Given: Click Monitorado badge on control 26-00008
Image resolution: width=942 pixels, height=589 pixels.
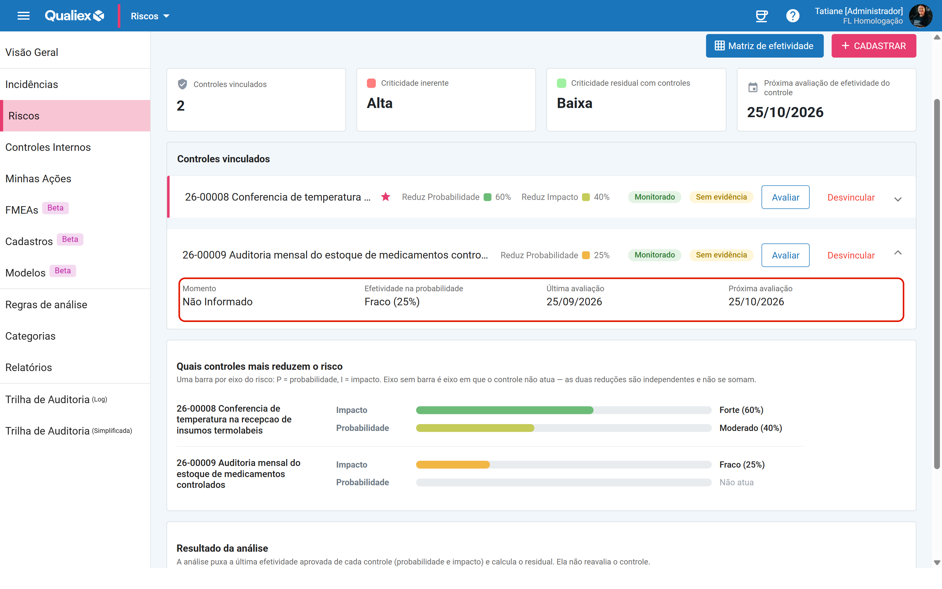Looking at the screenshot, I should coord(654,197).
